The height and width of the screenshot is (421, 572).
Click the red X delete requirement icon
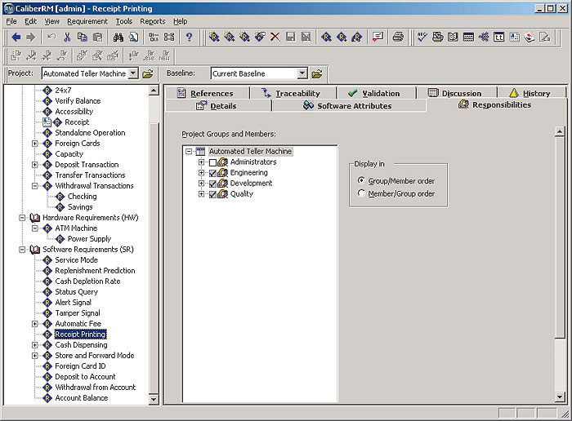point(275,37)
